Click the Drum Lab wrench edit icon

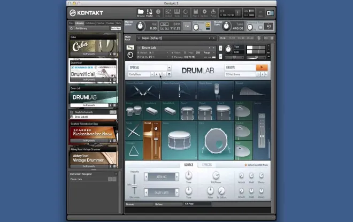click(x=130, y=48)
